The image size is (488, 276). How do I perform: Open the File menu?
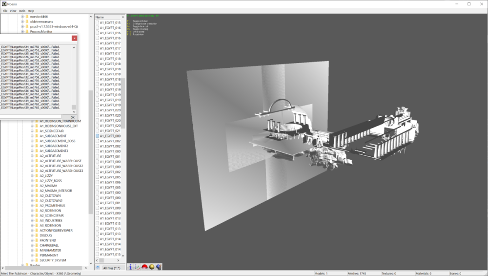click(x=5, y=11)
